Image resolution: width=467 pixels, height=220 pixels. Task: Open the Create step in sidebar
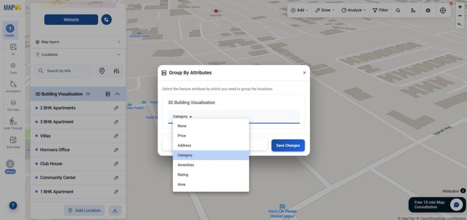[10, 31]
